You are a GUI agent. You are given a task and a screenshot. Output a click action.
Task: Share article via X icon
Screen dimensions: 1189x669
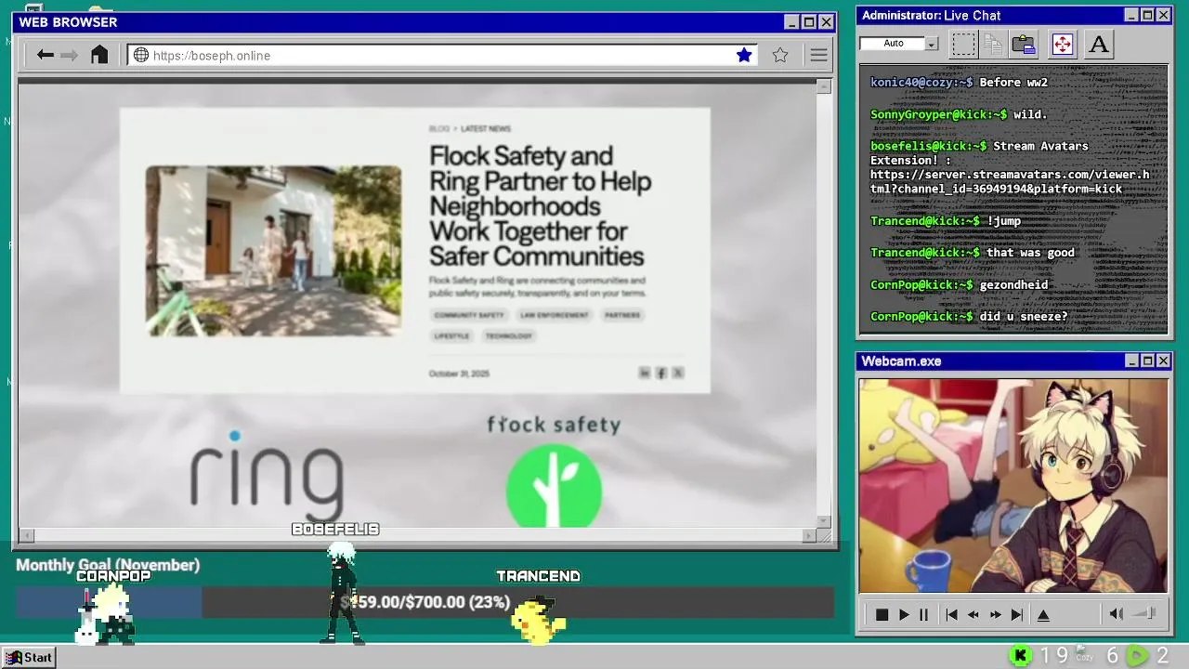(x=678, y=373)
